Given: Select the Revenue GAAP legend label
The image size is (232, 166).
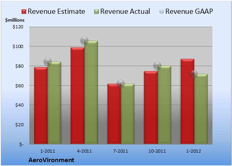Looking at the screenshot, I should [189, 11].
